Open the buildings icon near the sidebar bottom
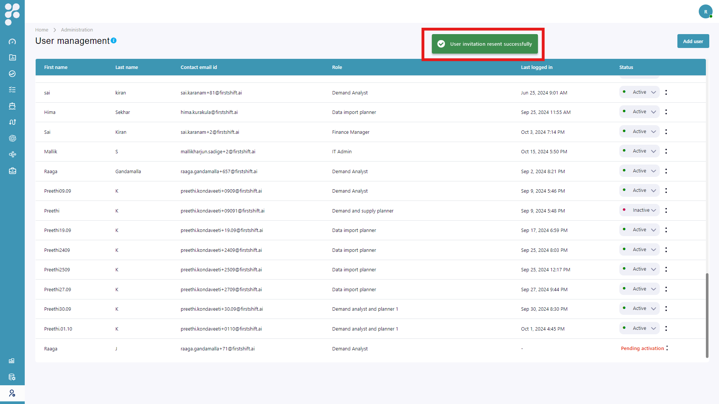This screenshot has height=404, width=719. click(x=12, y=361)
